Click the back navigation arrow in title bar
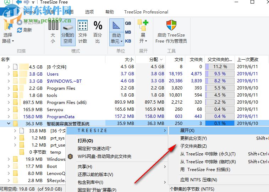Screen dimensions: 269x192 coord(18,2)
